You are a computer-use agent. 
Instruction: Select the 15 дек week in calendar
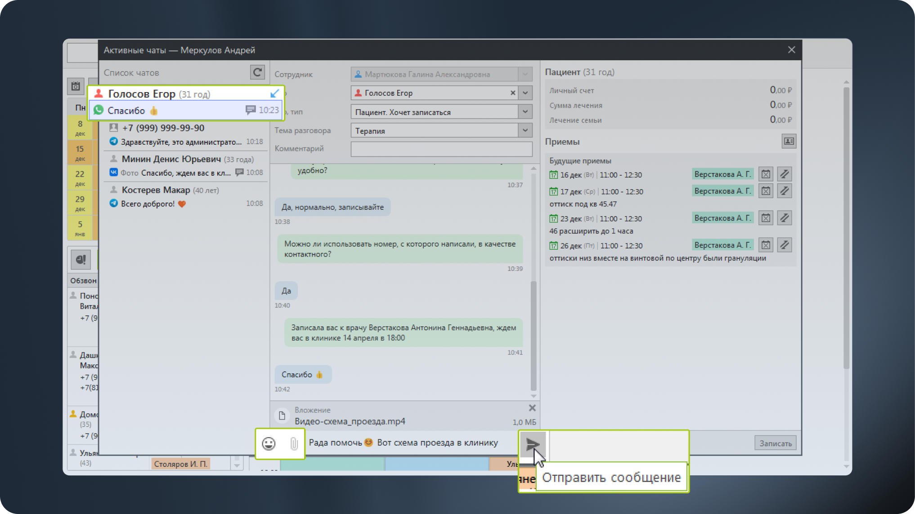coord(80,153)
